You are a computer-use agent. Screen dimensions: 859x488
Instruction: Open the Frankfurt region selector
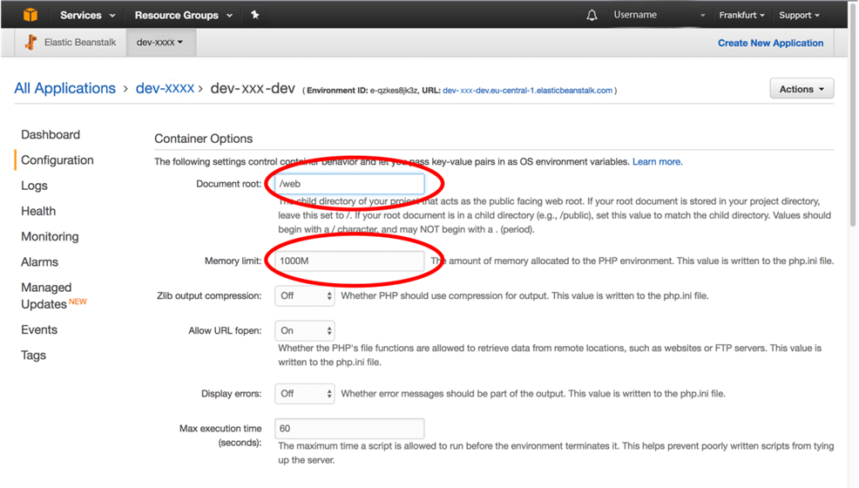(741, 16)
